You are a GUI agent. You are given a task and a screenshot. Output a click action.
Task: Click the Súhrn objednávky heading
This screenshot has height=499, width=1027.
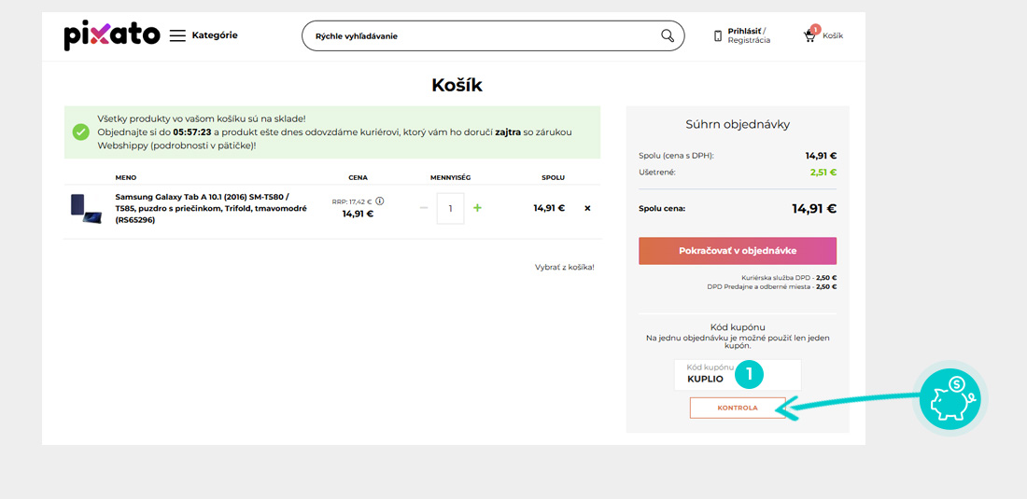tap(738, 124)
